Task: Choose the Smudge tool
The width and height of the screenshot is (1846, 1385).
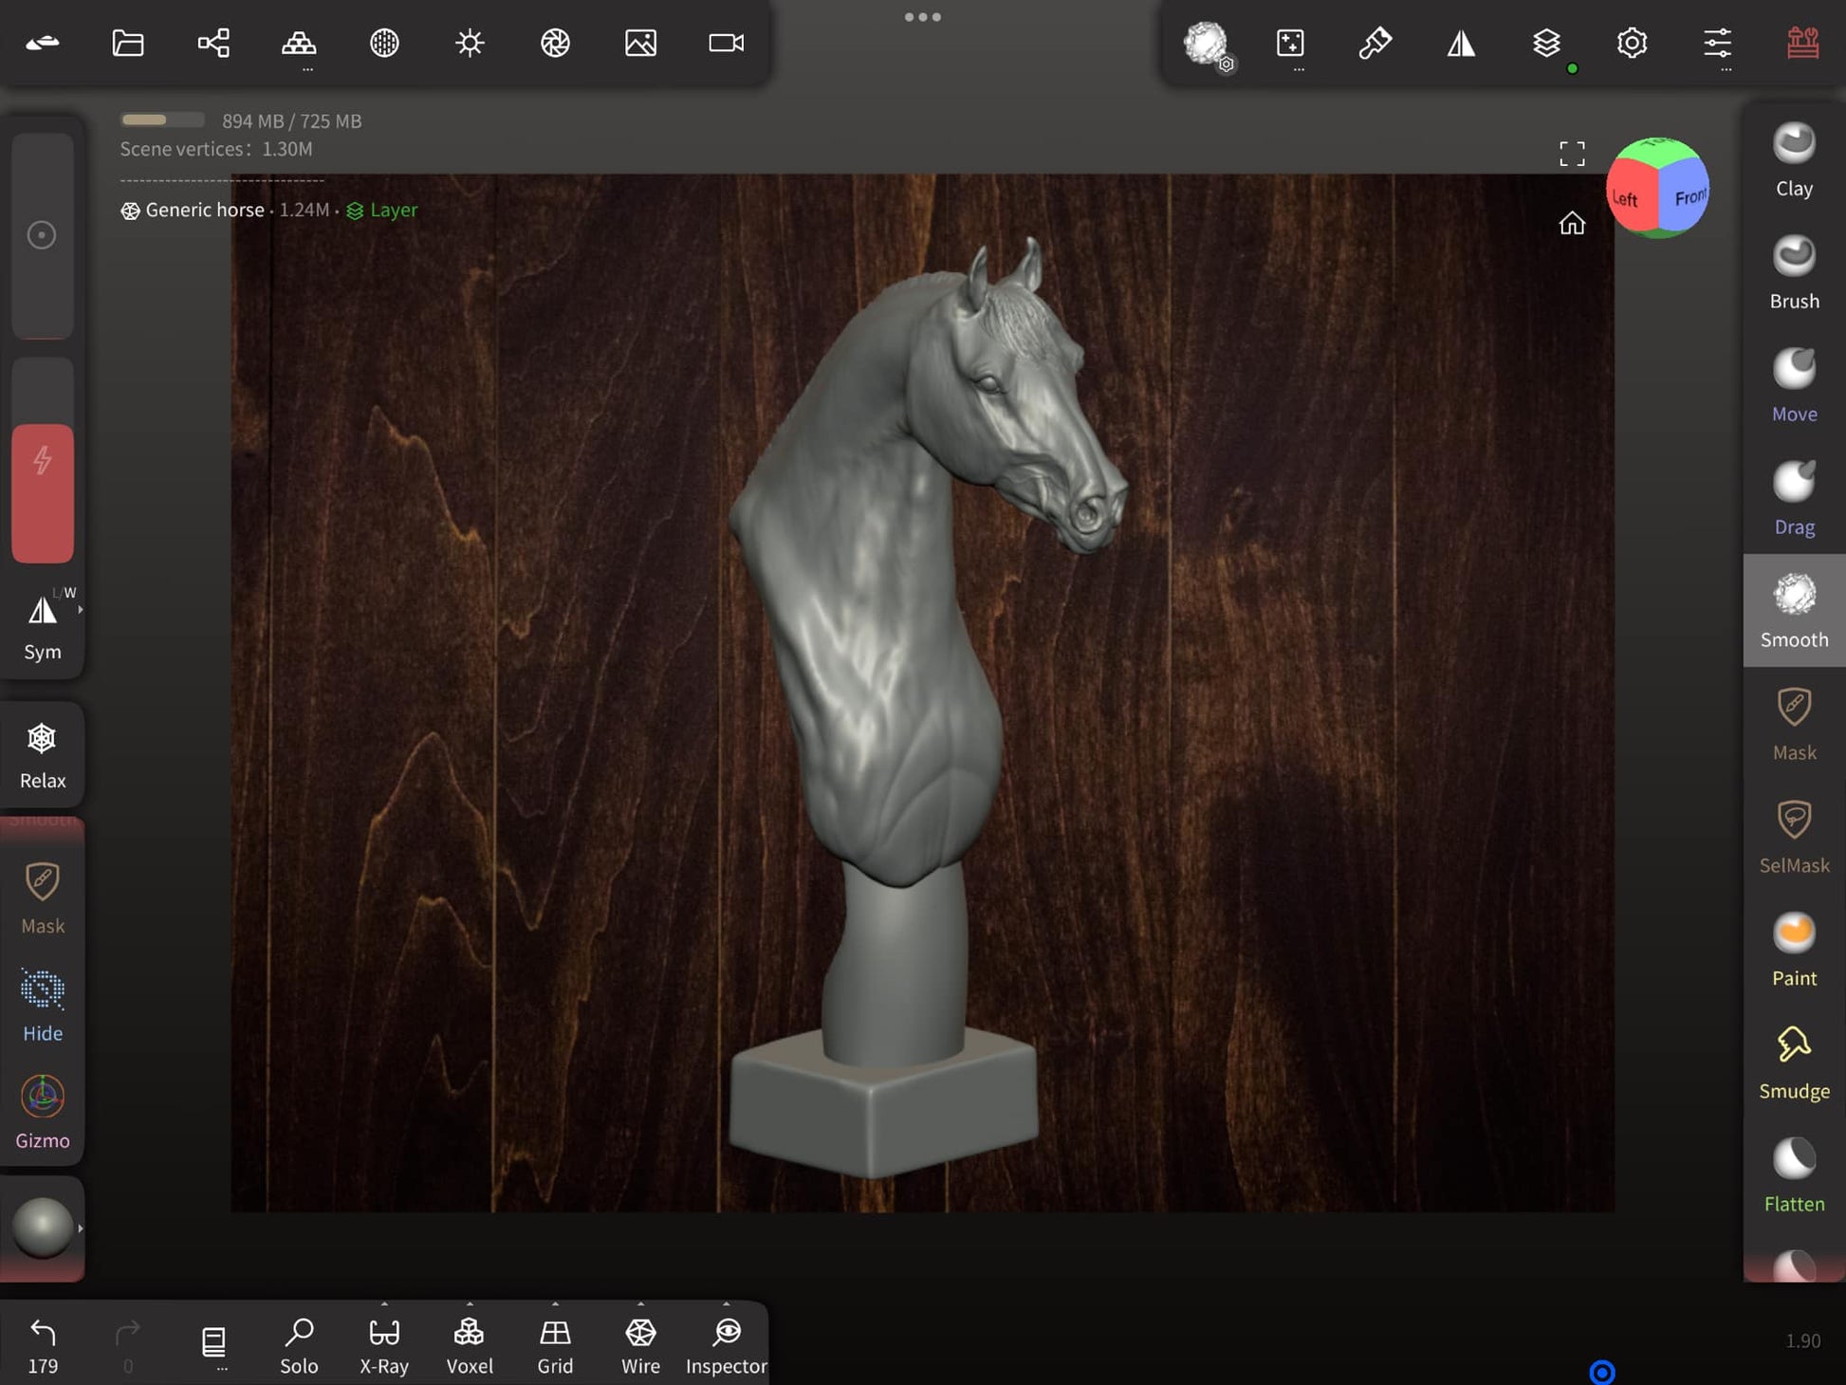Action: 1793,1062
